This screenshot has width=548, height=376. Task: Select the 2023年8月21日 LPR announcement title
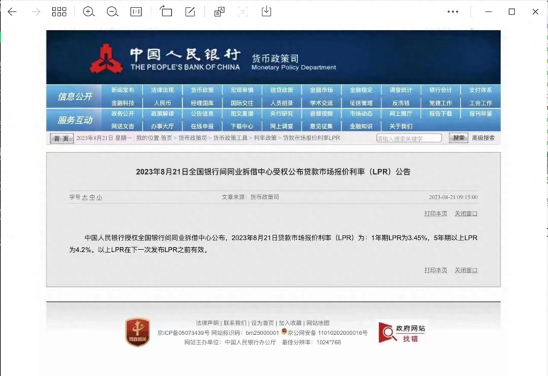(273, 172)
